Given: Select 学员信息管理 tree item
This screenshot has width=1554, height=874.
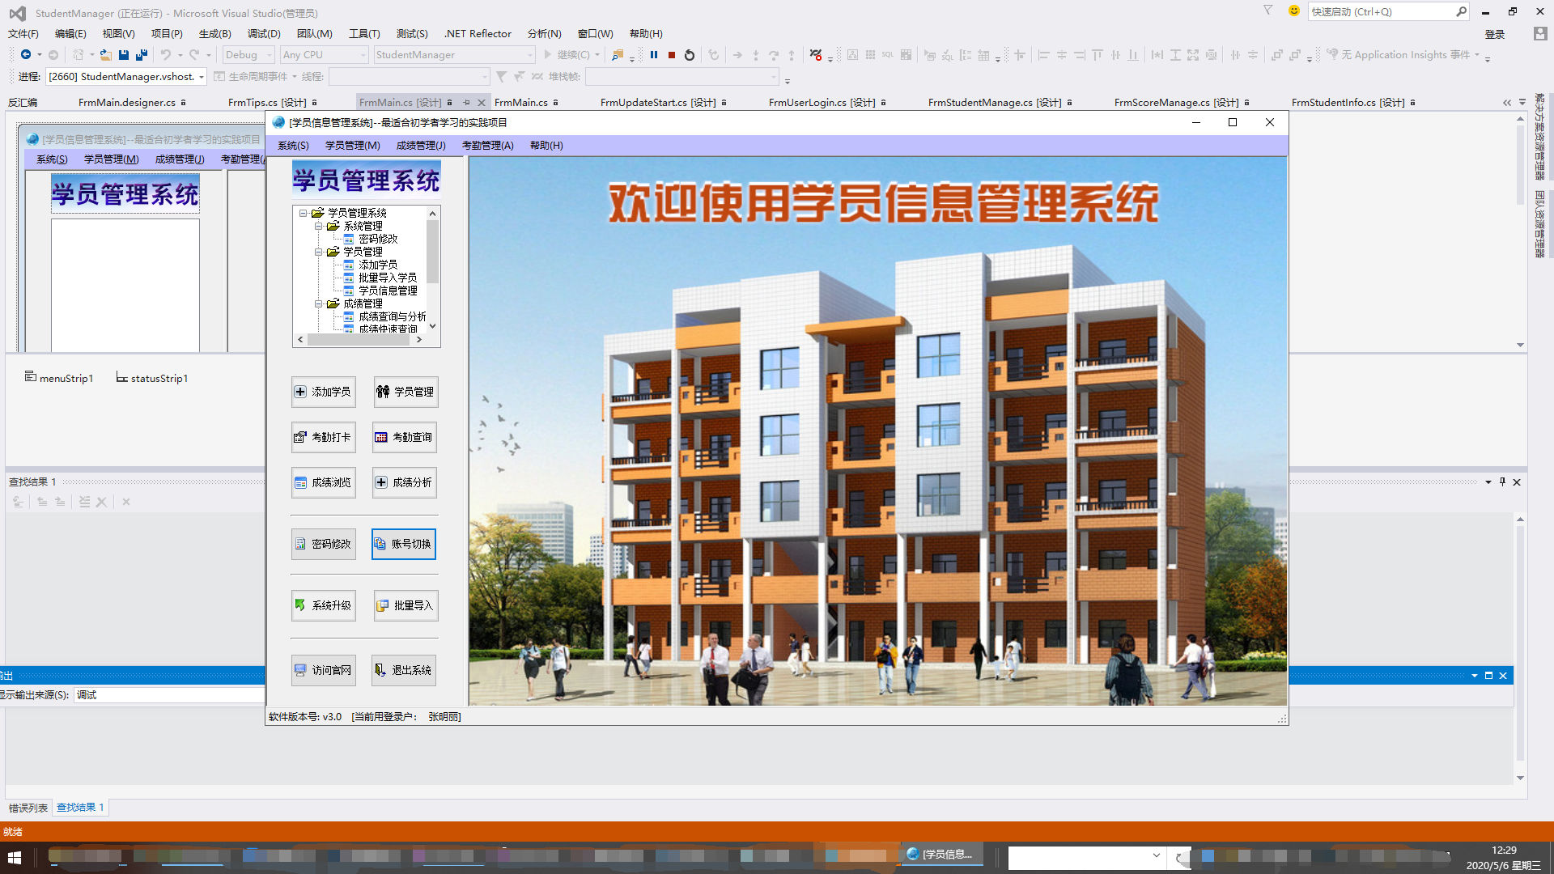Looking at the screenshot, I should 388,291.
